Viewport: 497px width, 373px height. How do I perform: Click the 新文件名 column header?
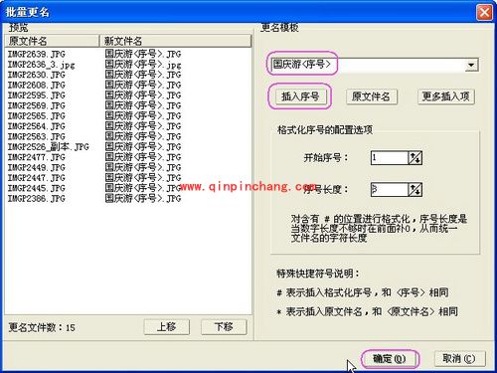176,41
